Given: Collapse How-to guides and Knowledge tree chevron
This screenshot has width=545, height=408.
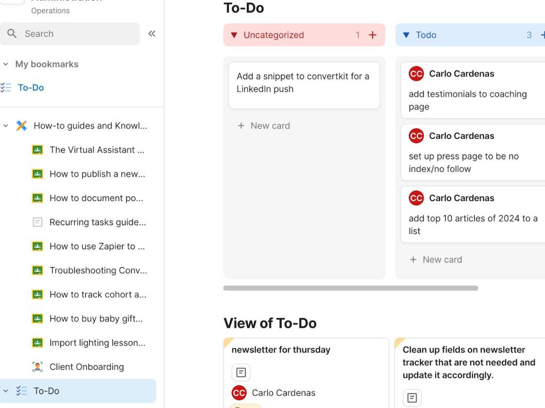Looking at the screenshot, I should coord(5,126).
